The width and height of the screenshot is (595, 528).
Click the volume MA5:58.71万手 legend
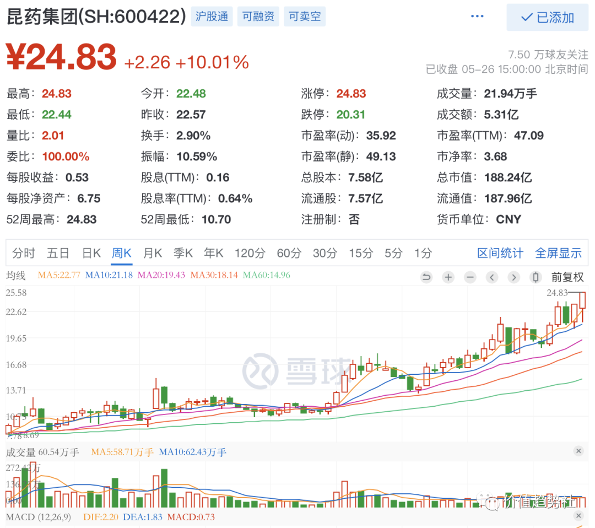(x=122, y=452)
